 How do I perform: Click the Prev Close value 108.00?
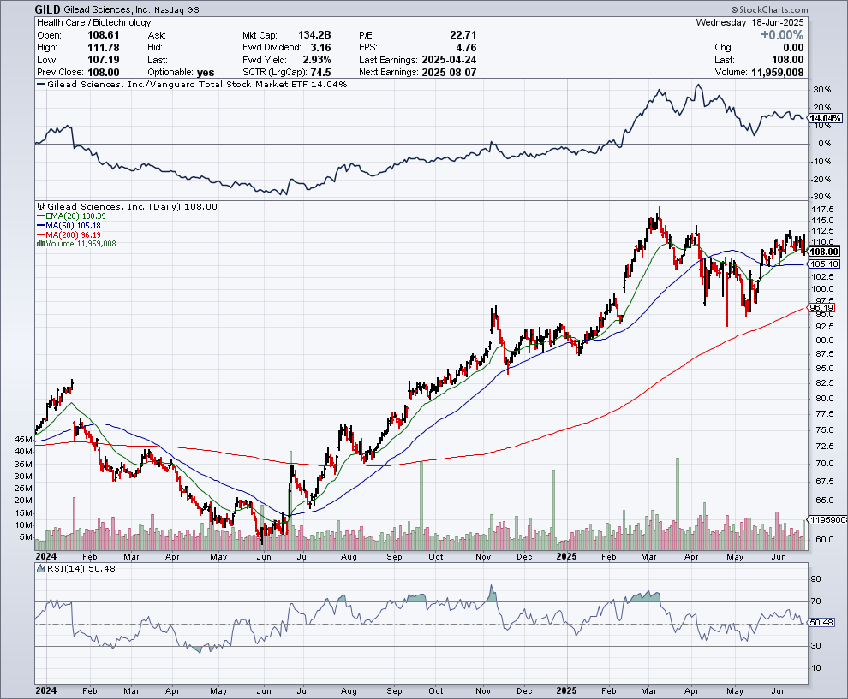coord(104,73)
